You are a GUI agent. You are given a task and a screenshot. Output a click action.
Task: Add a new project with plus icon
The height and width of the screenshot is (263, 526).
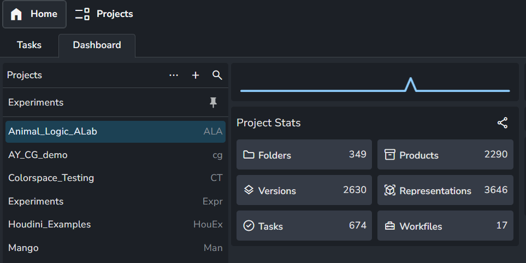196,75
